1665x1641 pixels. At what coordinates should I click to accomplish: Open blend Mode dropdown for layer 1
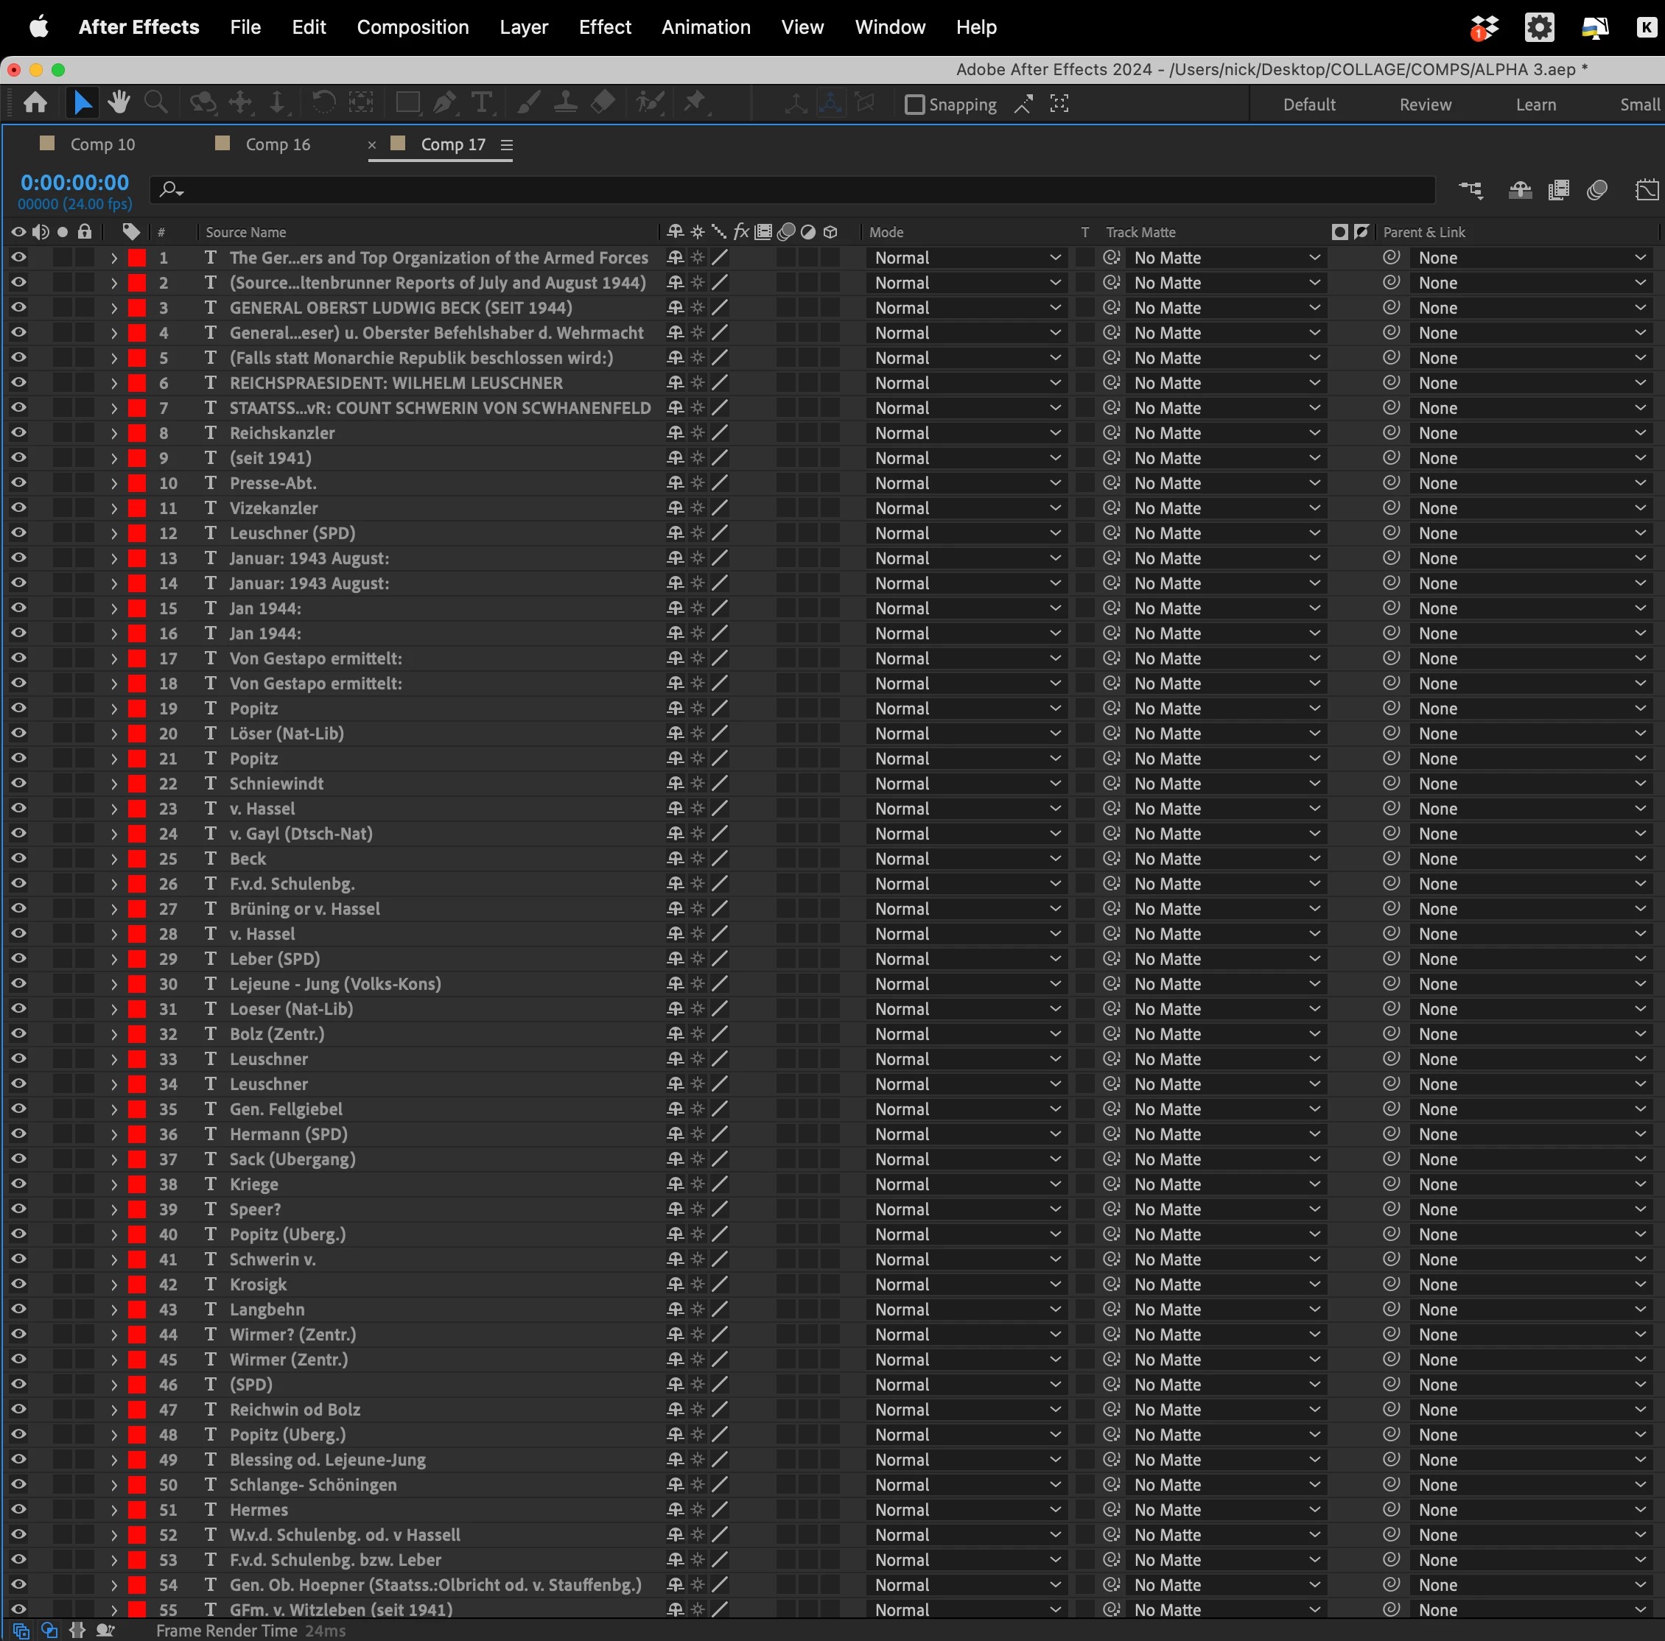(x=966, y=258)
